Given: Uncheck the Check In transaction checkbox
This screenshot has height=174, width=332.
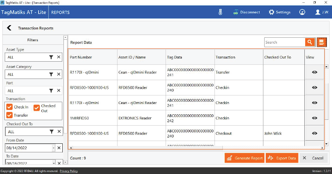Looking at the screenshot, I should click(x=10, y=107).
